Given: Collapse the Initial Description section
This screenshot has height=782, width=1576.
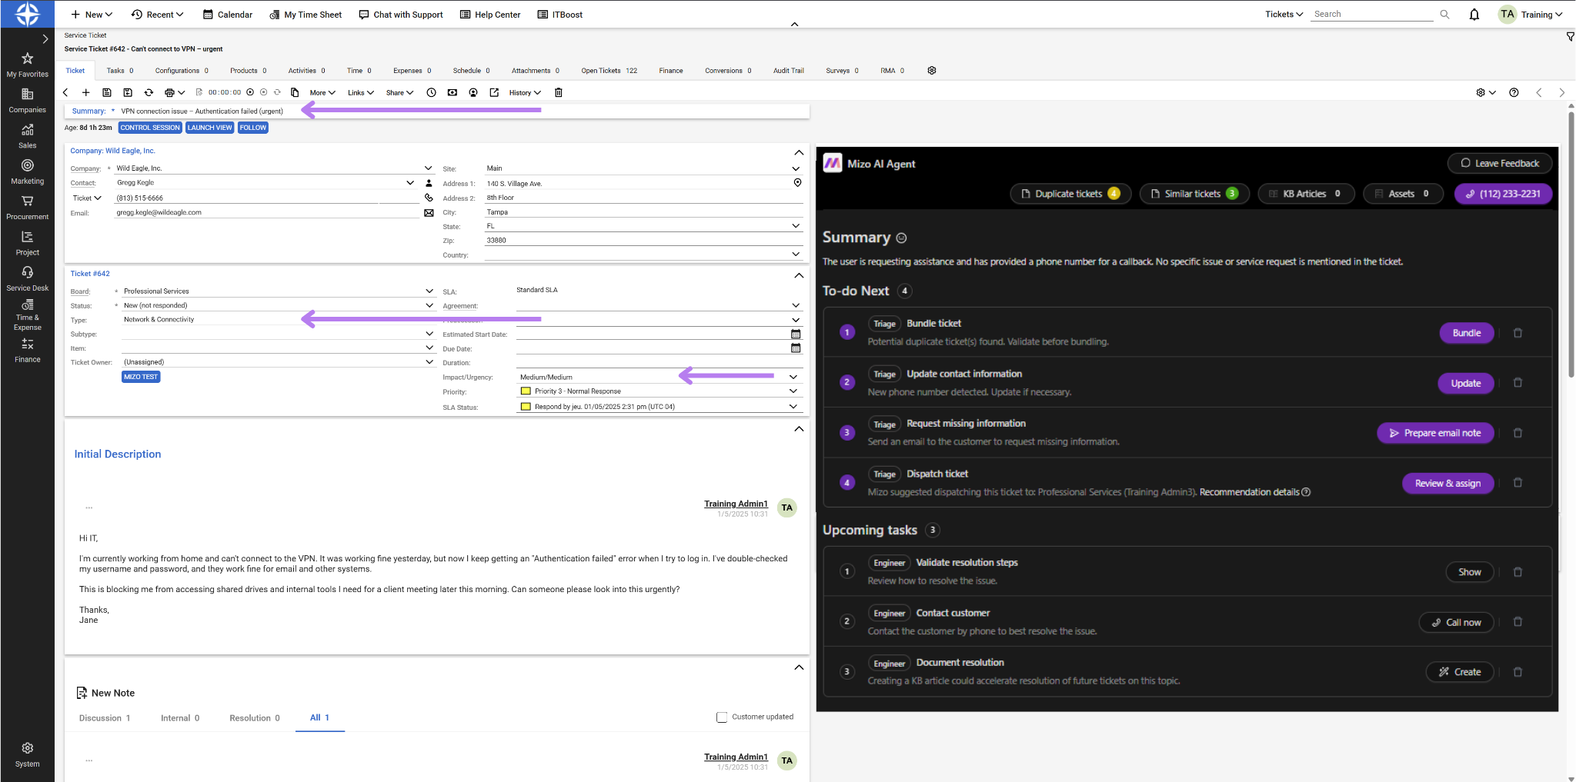Looking at the screenshot, I should pos(798,429).
